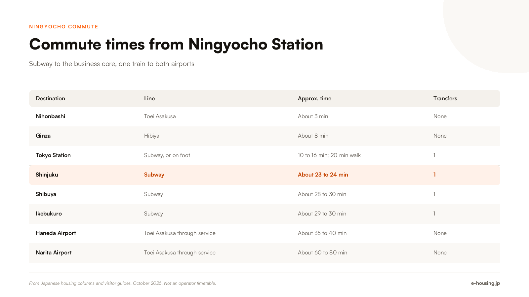529x297 pixels.
Task: Click Narita Airport's Toei Asakusa through service
Action: (x=180, y=252)
